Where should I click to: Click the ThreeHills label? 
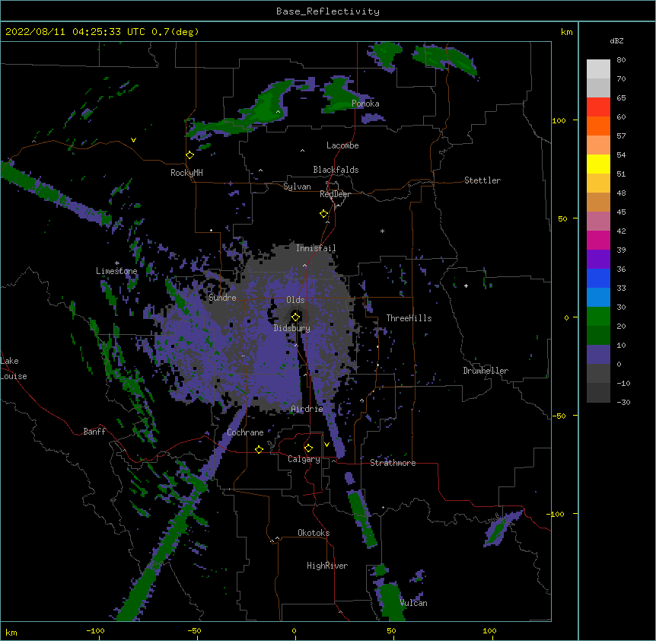(x=409, y=318)
